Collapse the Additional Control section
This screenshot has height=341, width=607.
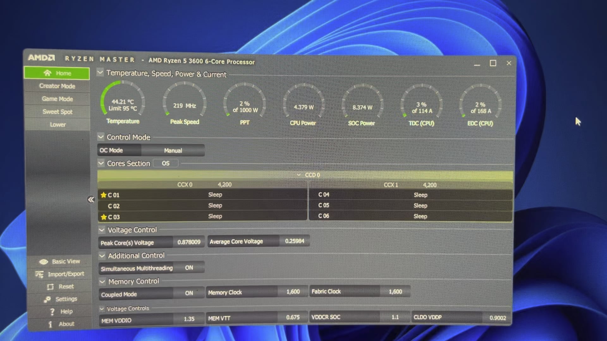[102, 255]
